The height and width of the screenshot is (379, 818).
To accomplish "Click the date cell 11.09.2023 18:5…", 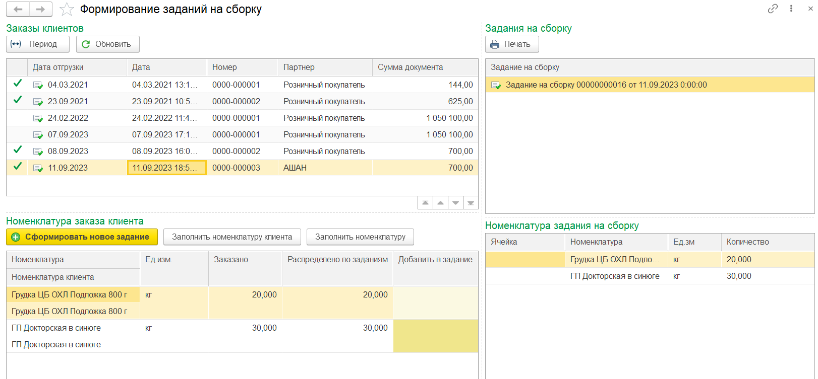I will pos(167,168).
